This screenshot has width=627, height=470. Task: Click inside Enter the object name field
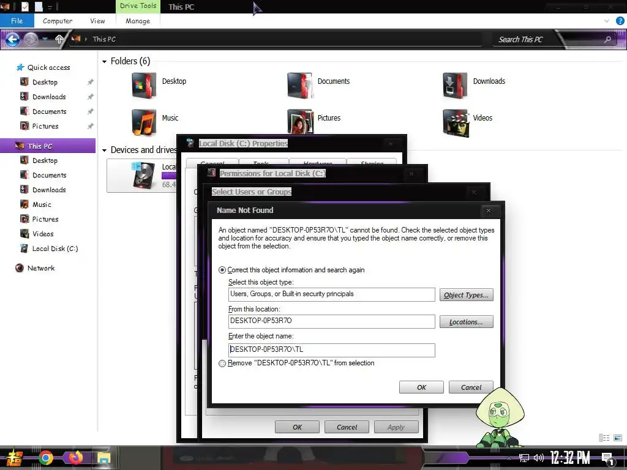(x=331, y=349)
